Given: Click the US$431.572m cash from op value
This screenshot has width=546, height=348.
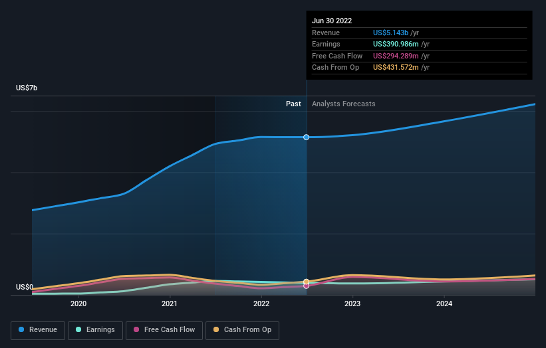Looking at the screenshot, I should point(396,68).
